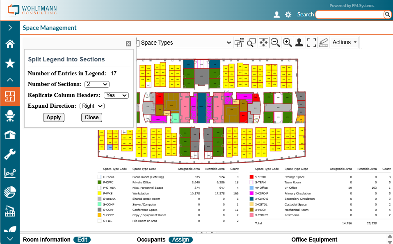Click the office chair icon in sidebar
Screen dimensions: 393x244
click(x=10, y=116)
